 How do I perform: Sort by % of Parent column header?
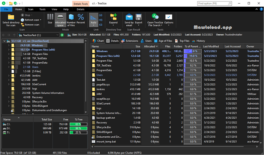pyautogui.click(x=193, y=46)
